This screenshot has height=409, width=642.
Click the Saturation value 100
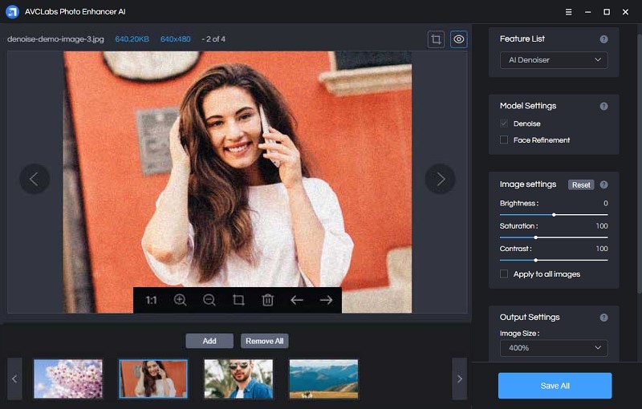tap(602, 226)
